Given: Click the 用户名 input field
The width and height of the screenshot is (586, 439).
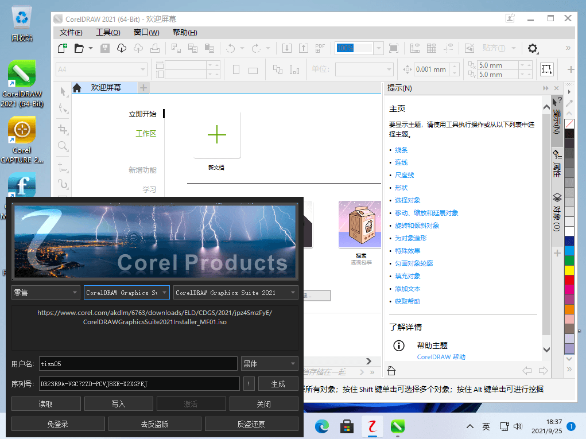Looking at the screenshot, I should (x=138, y=363).
